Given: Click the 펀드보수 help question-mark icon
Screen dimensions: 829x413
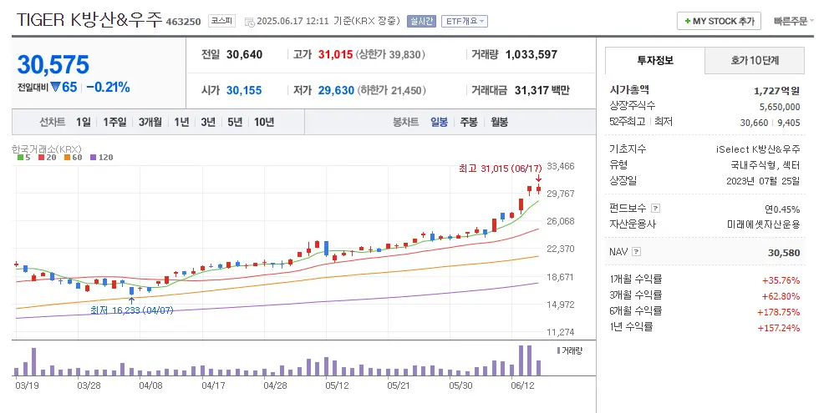Looking at the screenshot, I should pos(655,208).
